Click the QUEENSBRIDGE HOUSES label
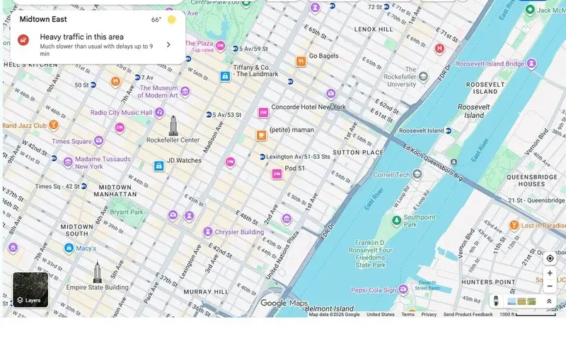Image resolution: width=566 pixels, height=343 pixels. (x=532, y=180)
